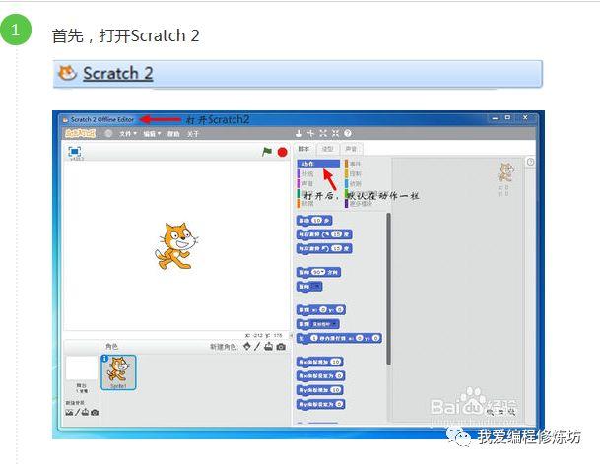This screenshot has height=464, width=600.
Task: Click the change x by 10 block
Action: (x=320, y=362)
